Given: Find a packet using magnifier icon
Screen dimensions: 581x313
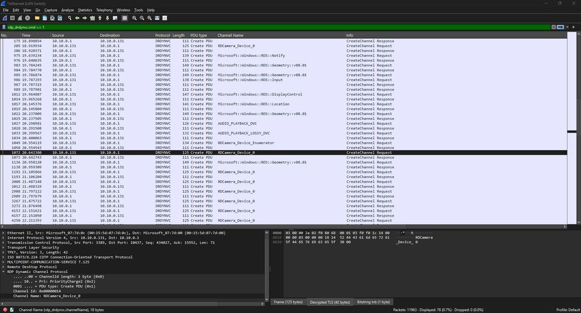Looking at the screenshot, I should 70,18.
